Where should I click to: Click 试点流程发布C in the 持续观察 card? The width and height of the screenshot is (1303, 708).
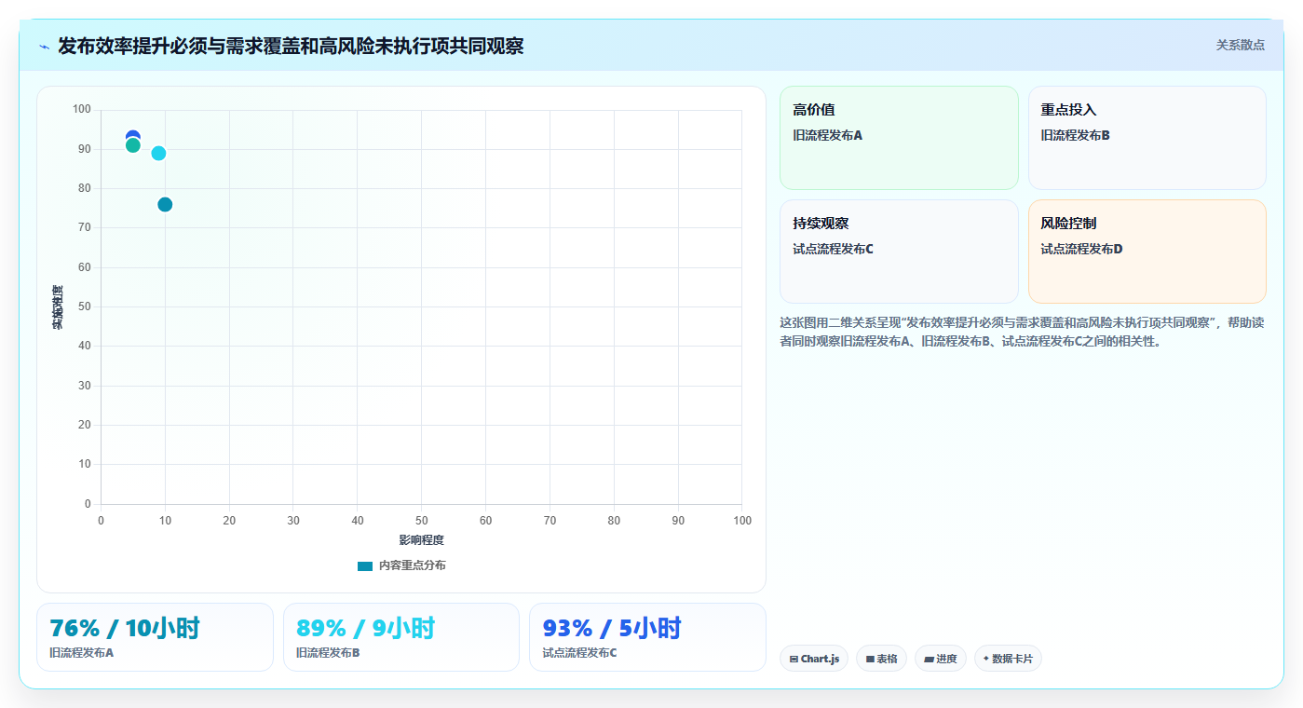tap(834, 249)
